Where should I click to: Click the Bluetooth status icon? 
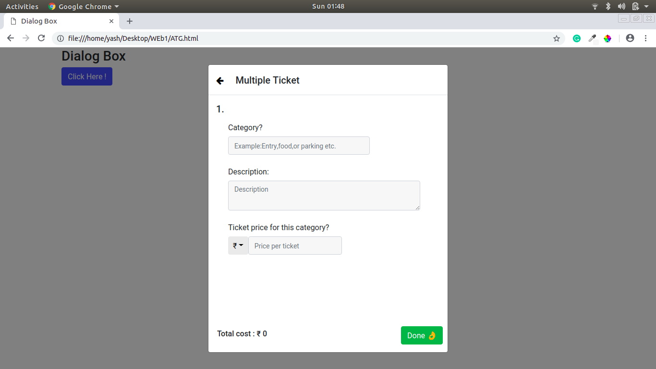[x=608, y=6]
